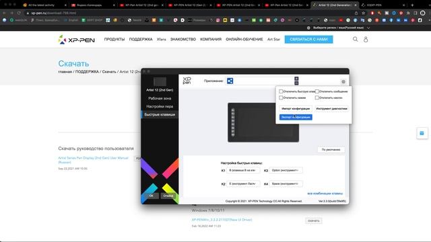Click скачать button beside Windows driver

(x=314, y=221)
